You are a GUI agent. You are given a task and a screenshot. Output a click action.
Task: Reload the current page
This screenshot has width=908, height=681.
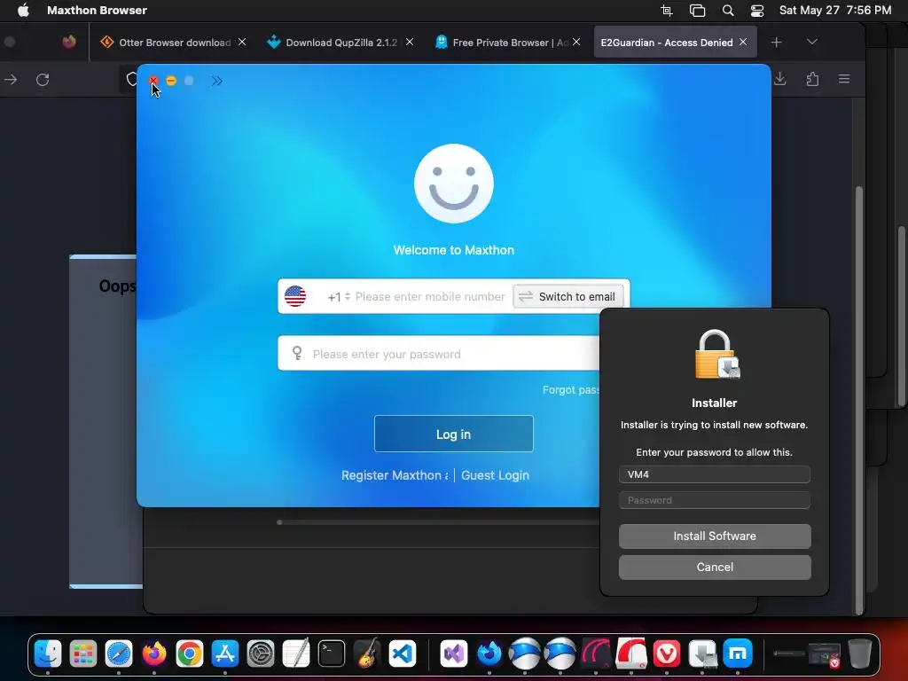(43, 79)
